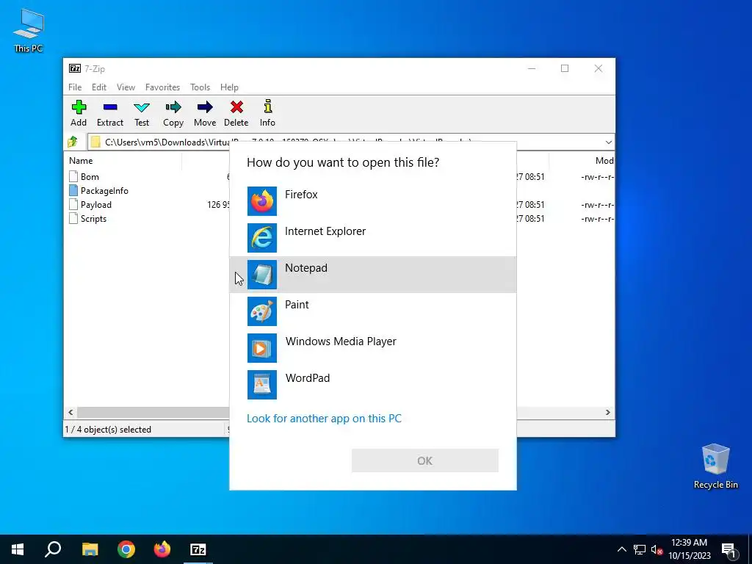The height and width of the screenshot is (564, 752).
Task: Open the Help menu
Action: click(229, 87)
